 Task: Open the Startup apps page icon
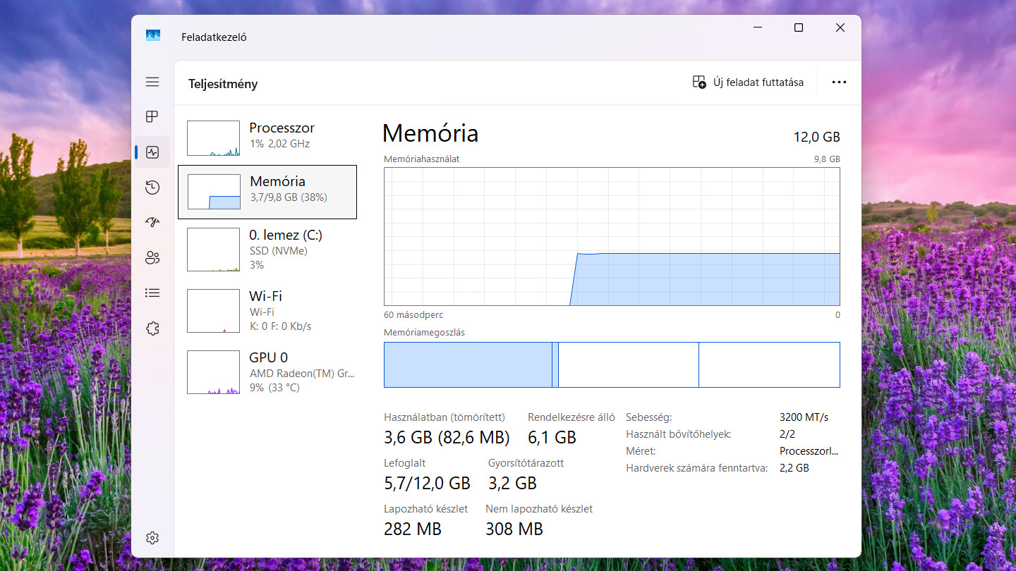(152, 223)
